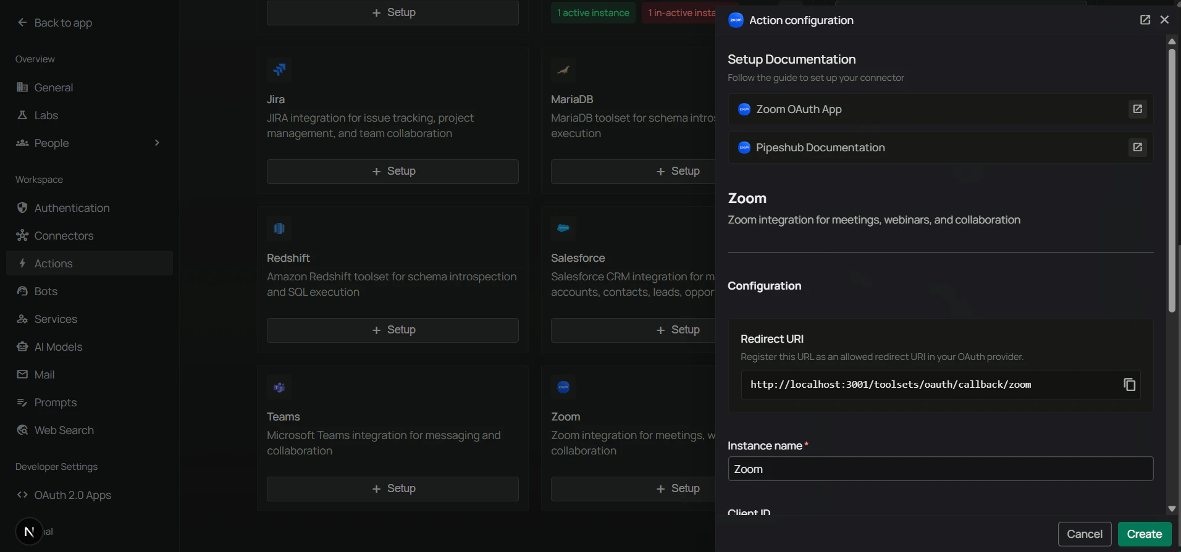Close the Action configuration panel

1165,20
